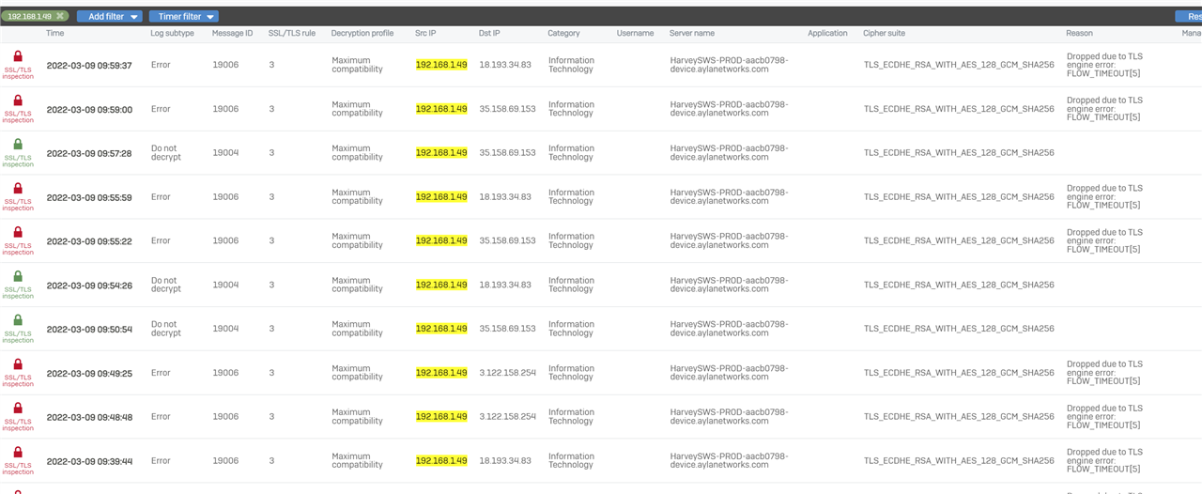Image resolution: width=1202 pixels, height=494 pixels.
Task: Click Maximum compatibility profile in 09:54:26 row
Action: click(357, 285)
